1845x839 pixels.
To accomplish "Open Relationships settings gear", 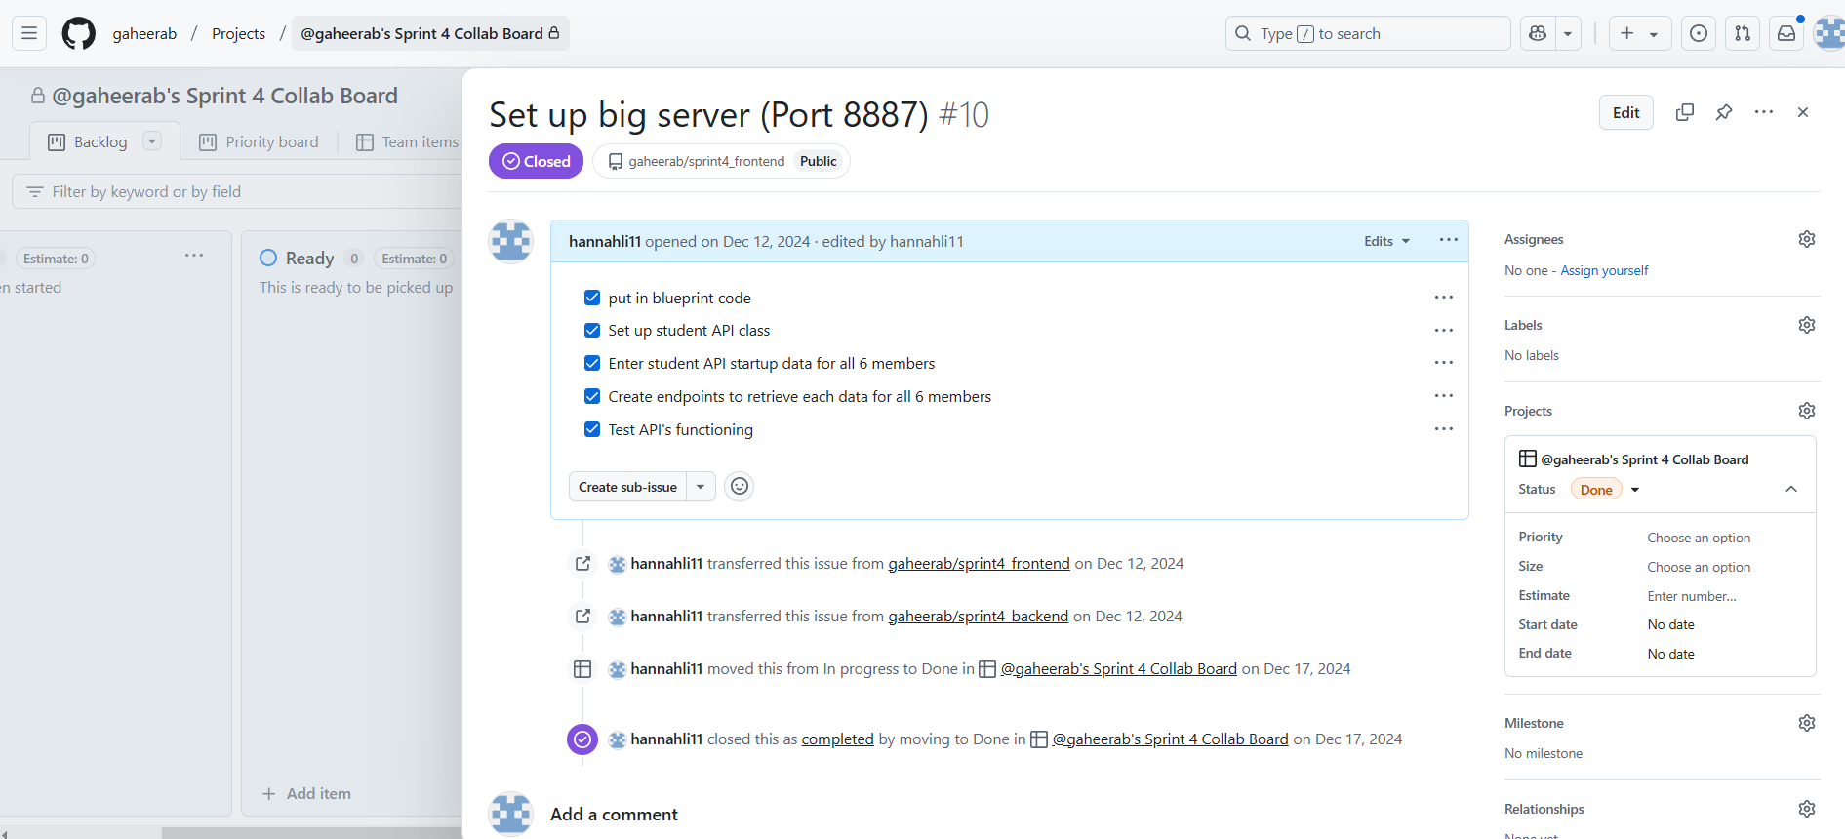I will click(x=1807, y=809).
